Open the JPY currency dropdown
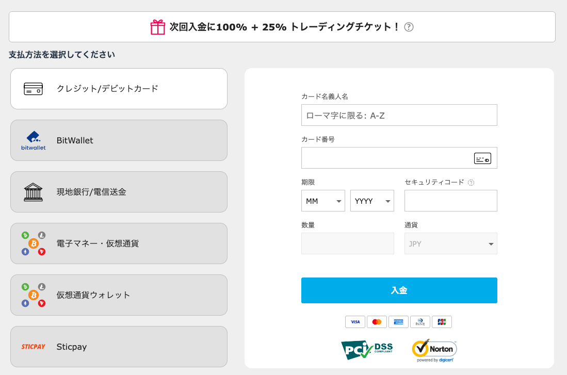 point(450,243)
